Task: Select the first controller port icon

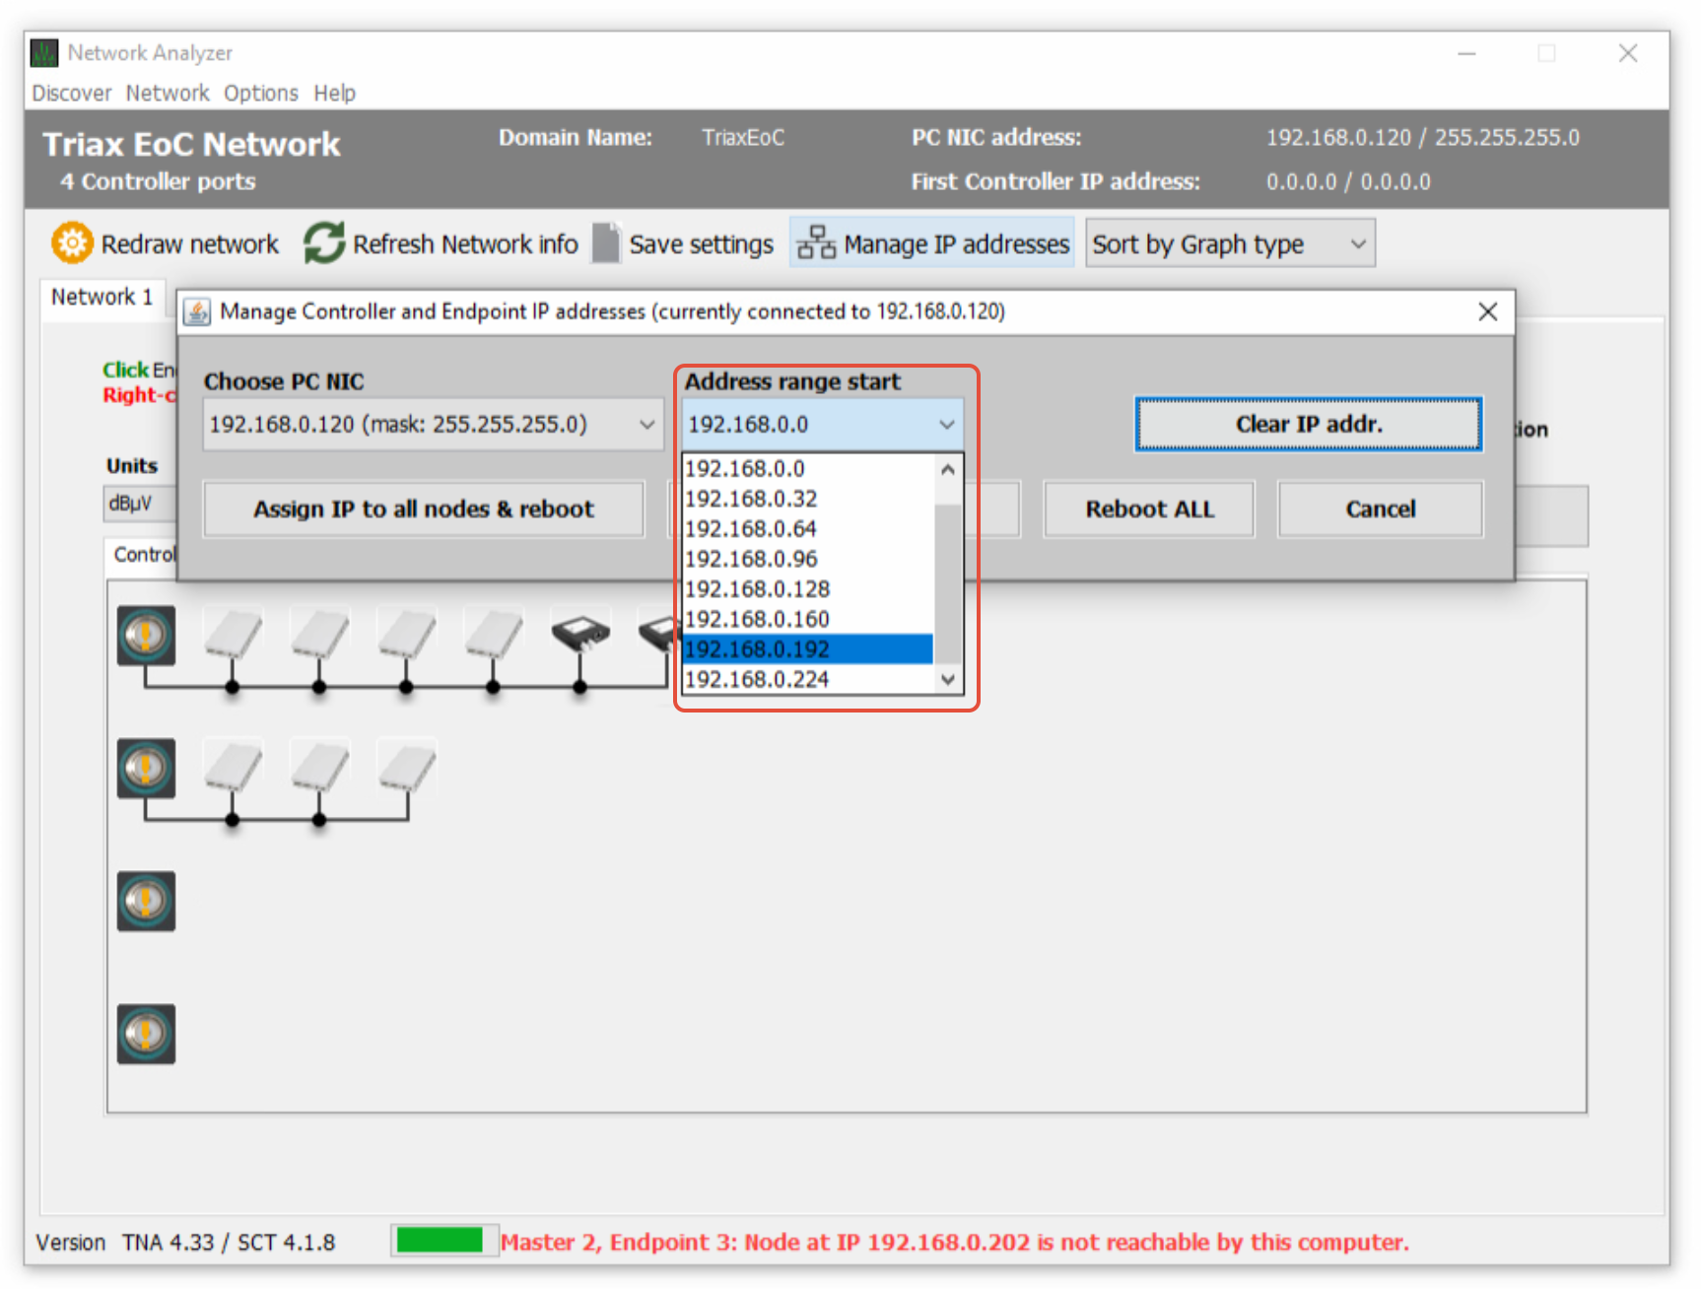Action: click(x=146, y=636)
